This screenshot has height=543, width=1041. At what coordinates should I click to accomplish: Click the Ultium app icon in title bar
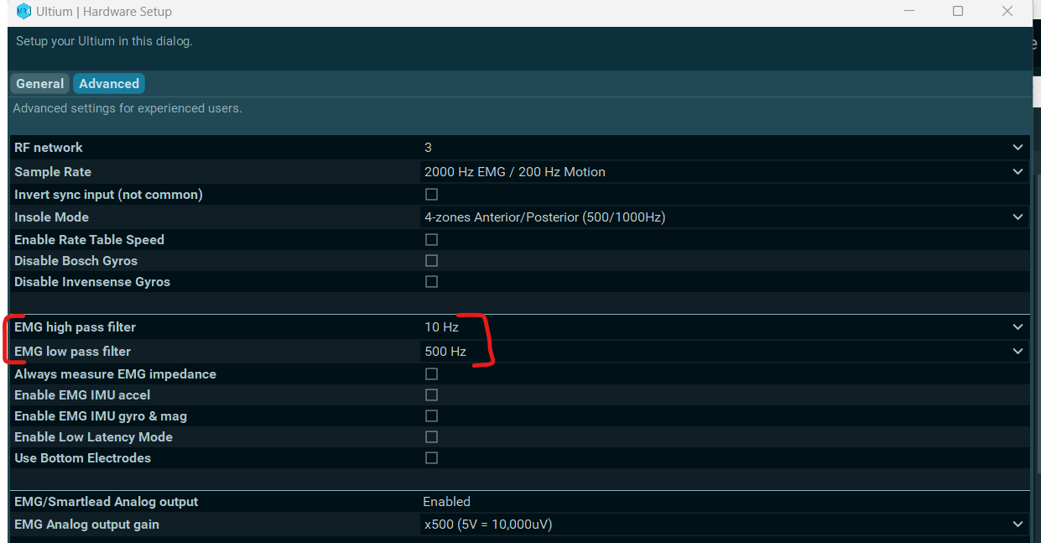23,12
